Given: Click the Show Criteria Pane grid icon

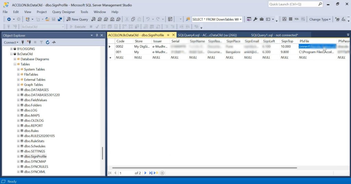Looking at the screenshot, I should [x=291, y=19].
